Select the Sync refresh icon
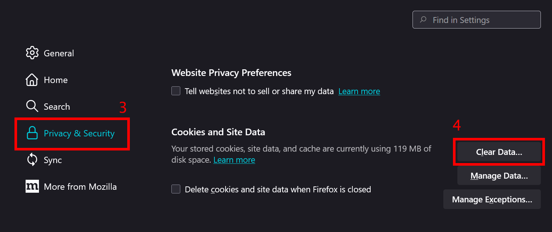The width and height of the screenshot is (552, 232). [x=32, y=160]
